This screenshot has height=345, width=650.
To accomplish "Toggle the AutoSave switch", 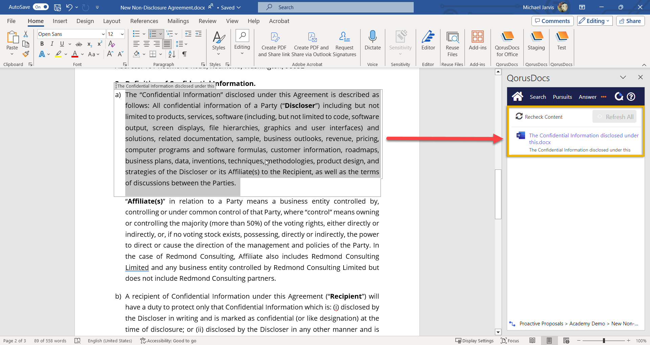I will 41,7.
